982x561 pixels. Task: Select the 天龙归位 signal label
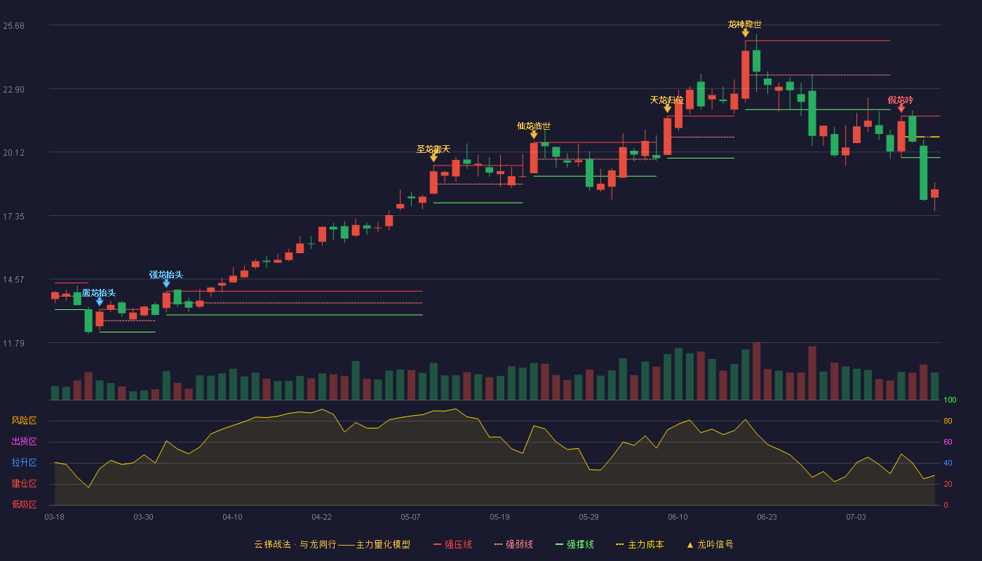667,100
